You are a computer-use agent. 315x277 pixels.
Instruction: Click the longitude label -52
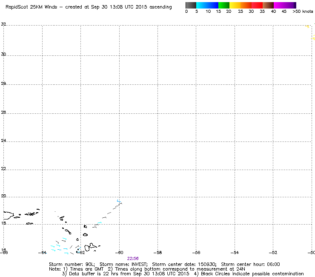click(273, 252)
